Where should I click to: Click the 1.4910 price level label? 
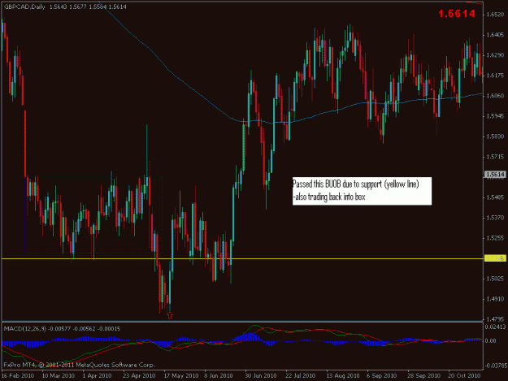pos(495,299)
